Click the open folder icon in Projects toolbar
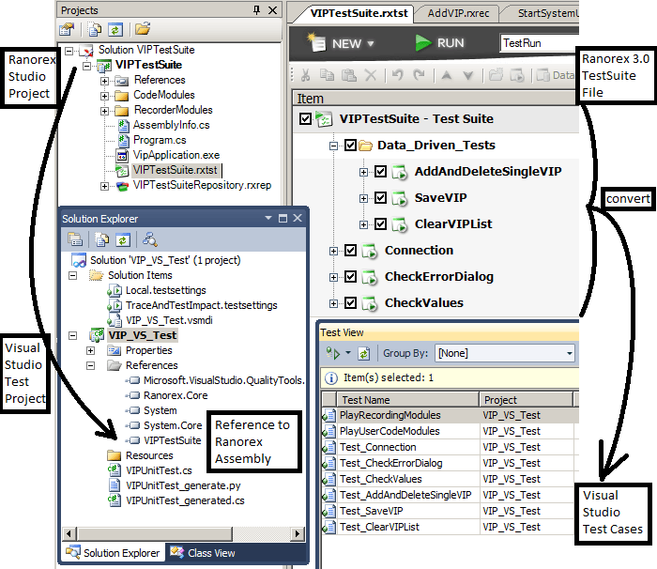The width and height of the screenshot is (657, 569). [x=143, y=29]
